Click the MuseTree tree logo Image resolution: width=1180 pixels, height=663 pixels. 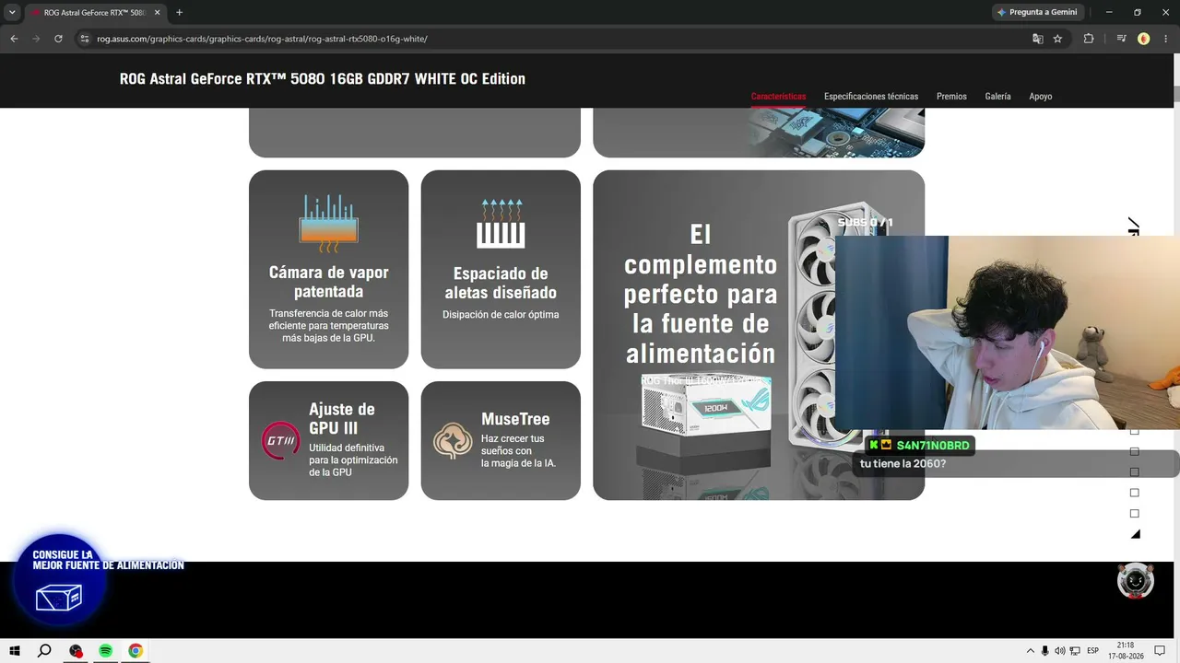point(453,441)
